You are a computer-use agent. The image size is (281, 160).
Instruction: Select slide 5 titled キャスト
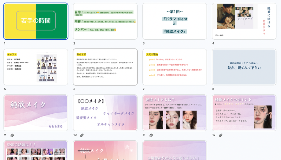coord(36,67)
